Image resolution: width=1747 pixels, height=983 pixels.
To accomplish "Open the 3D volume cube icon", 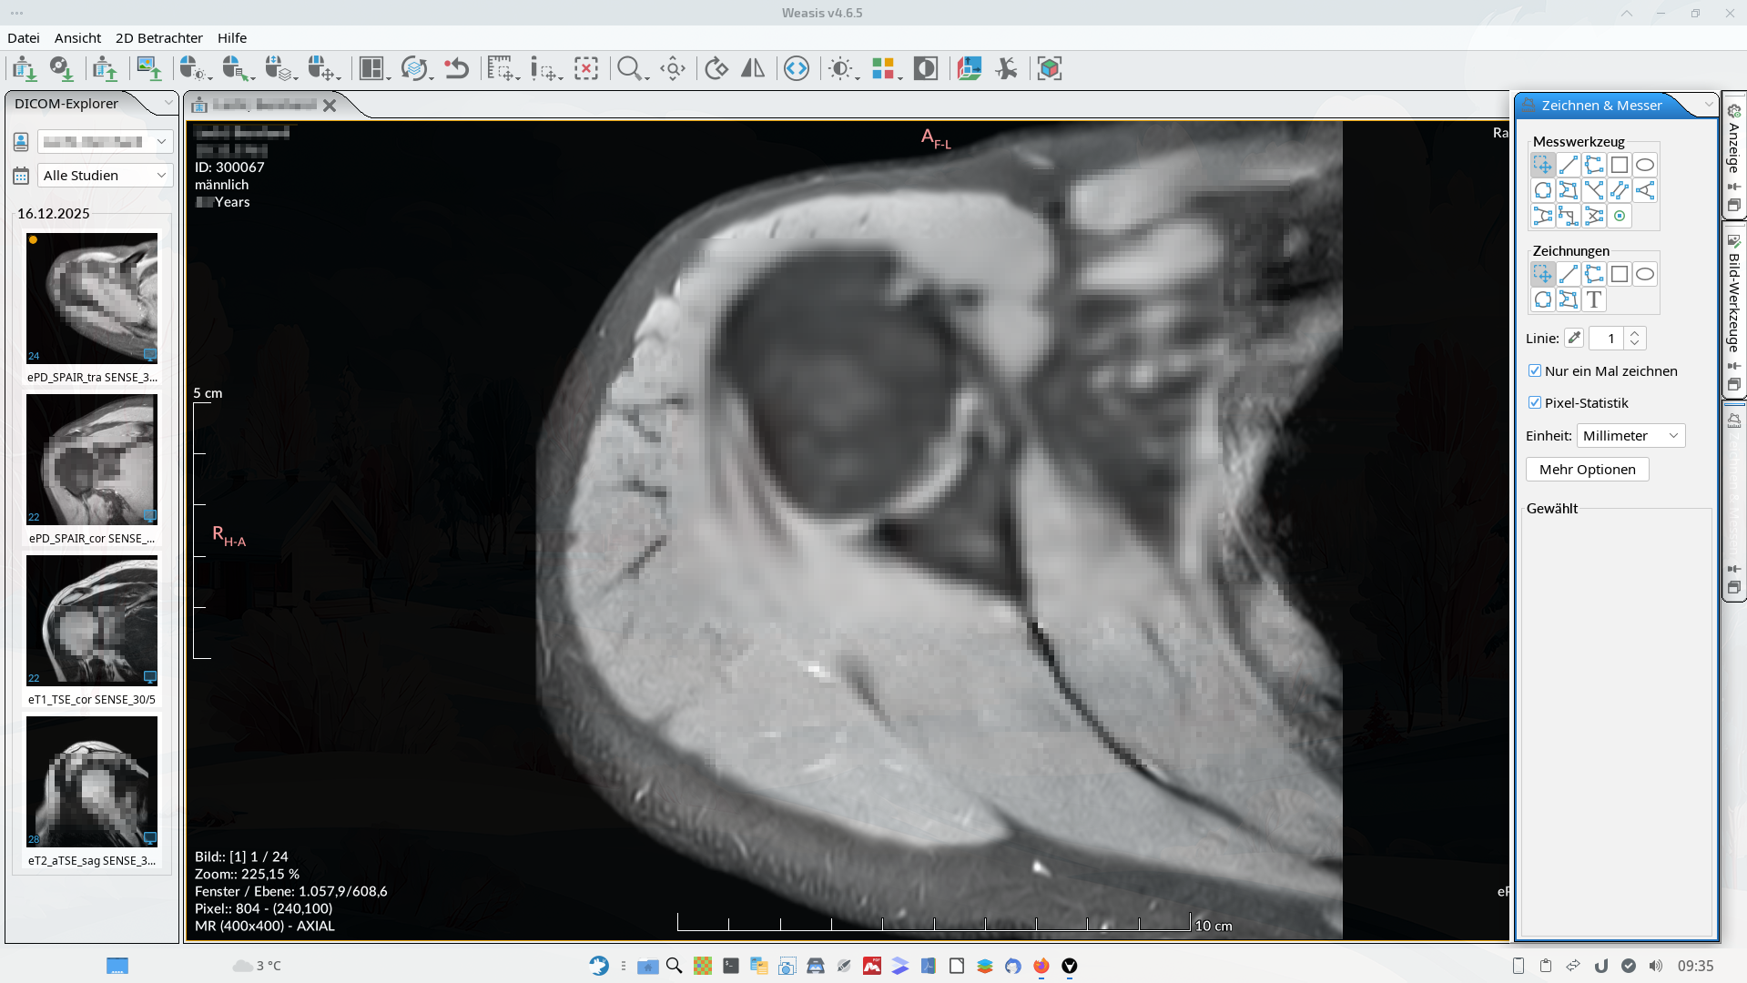I will click(1049, 68).
